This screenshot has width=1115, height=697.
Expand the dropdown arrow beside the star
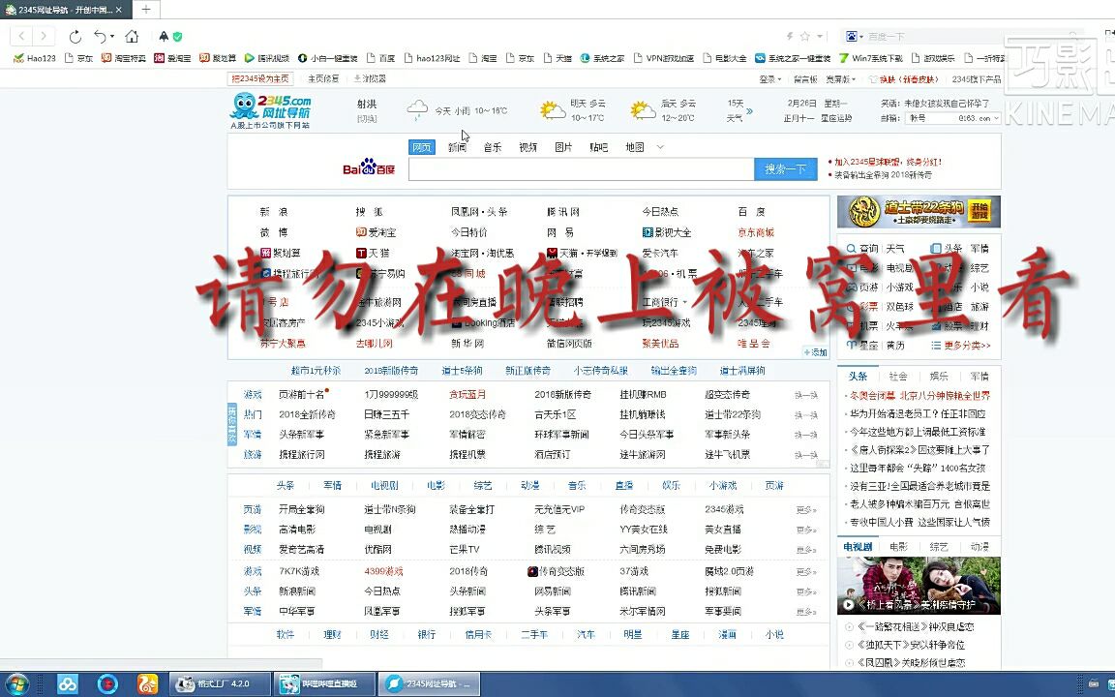(x=819, y=36)
